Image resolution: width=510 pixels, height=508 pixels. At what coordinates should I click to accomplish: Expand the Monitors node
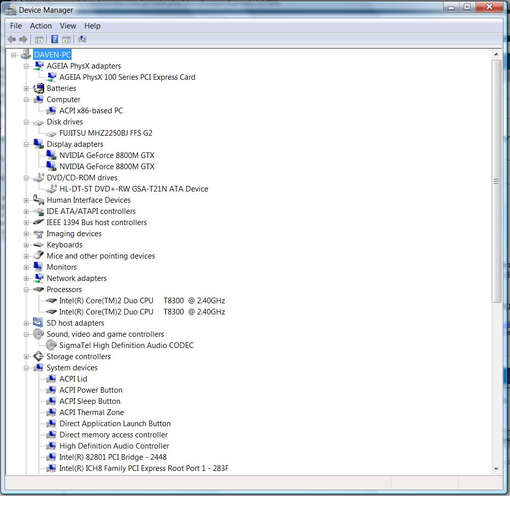pyautogui.click(x=26, y=267)
